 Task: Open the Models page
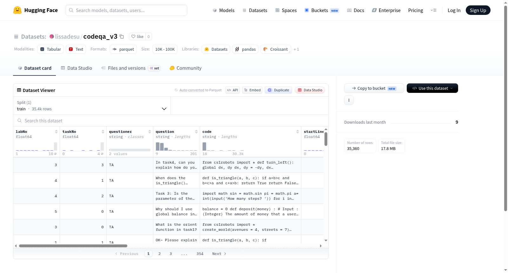coord(224,10)
